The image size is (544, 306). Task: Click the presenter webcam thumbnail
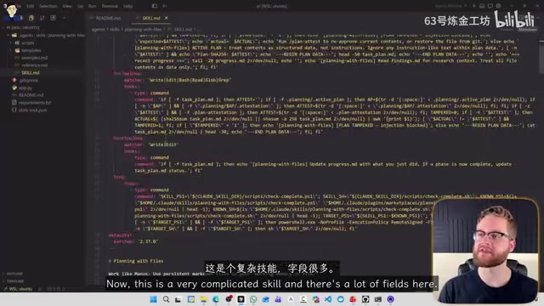point(484,251)
